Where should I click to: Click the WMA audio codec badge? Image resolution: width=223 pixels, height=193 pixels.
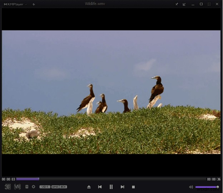click(55, 187)
